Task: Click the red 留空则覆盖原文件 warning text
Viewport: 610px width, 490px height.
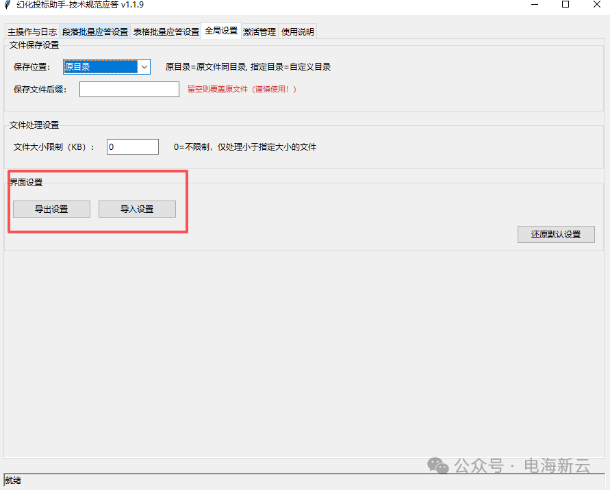Action: tap(242, 90)
